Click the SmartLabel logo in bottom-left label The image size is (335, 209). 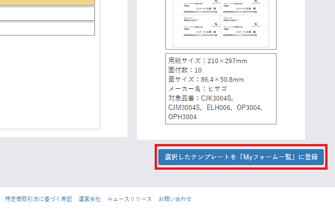[216, 24]
